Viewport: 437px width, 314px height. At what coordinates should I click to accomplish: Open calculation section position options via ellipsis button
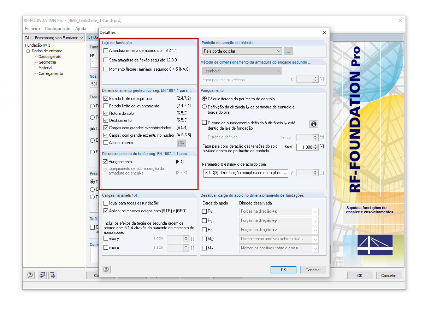pos(288,51)
